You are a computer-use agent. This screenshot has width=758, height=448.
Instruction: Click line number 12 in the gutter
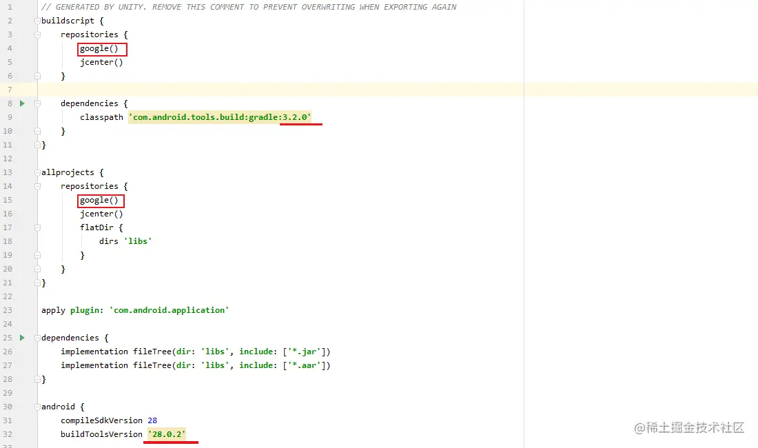[8, 159]
